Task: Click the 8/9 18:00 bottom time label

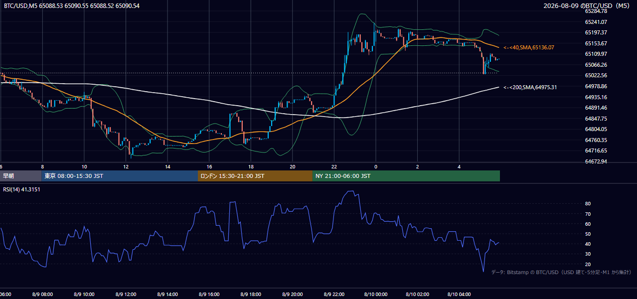Action: [251, 295]
